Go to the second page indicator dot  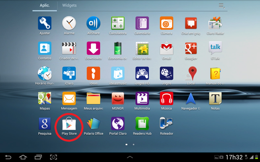point(134,144)
